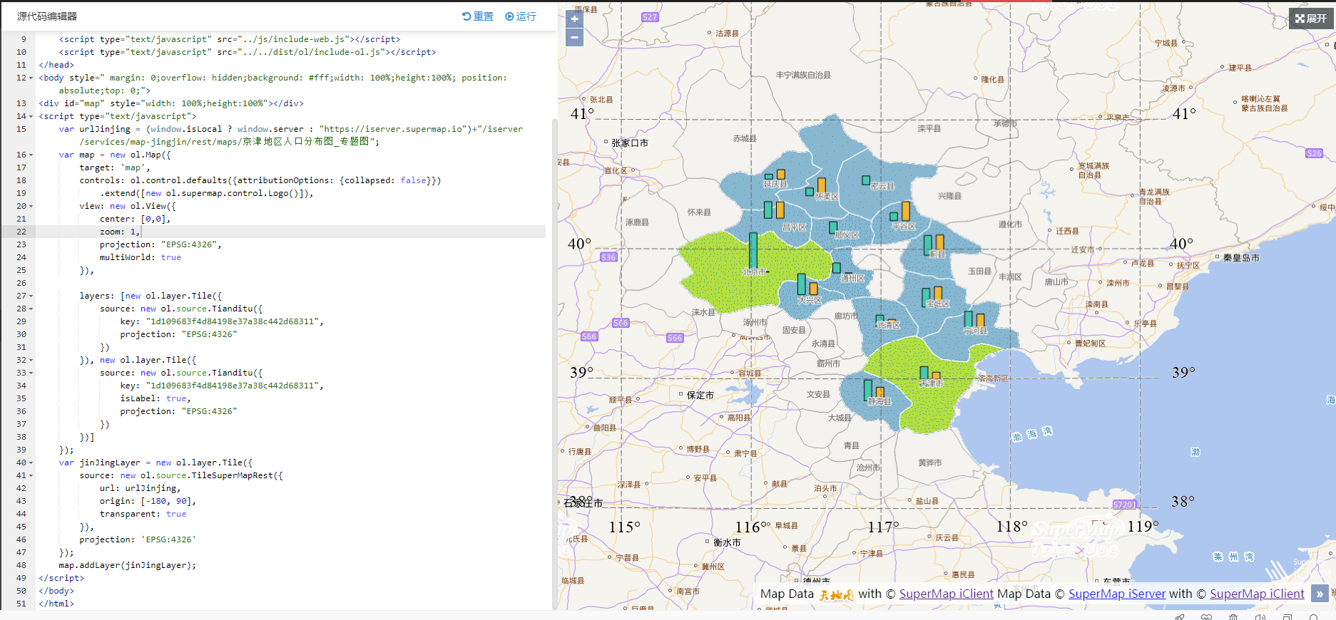Fold the body tag at line 12

pos(31,78)
